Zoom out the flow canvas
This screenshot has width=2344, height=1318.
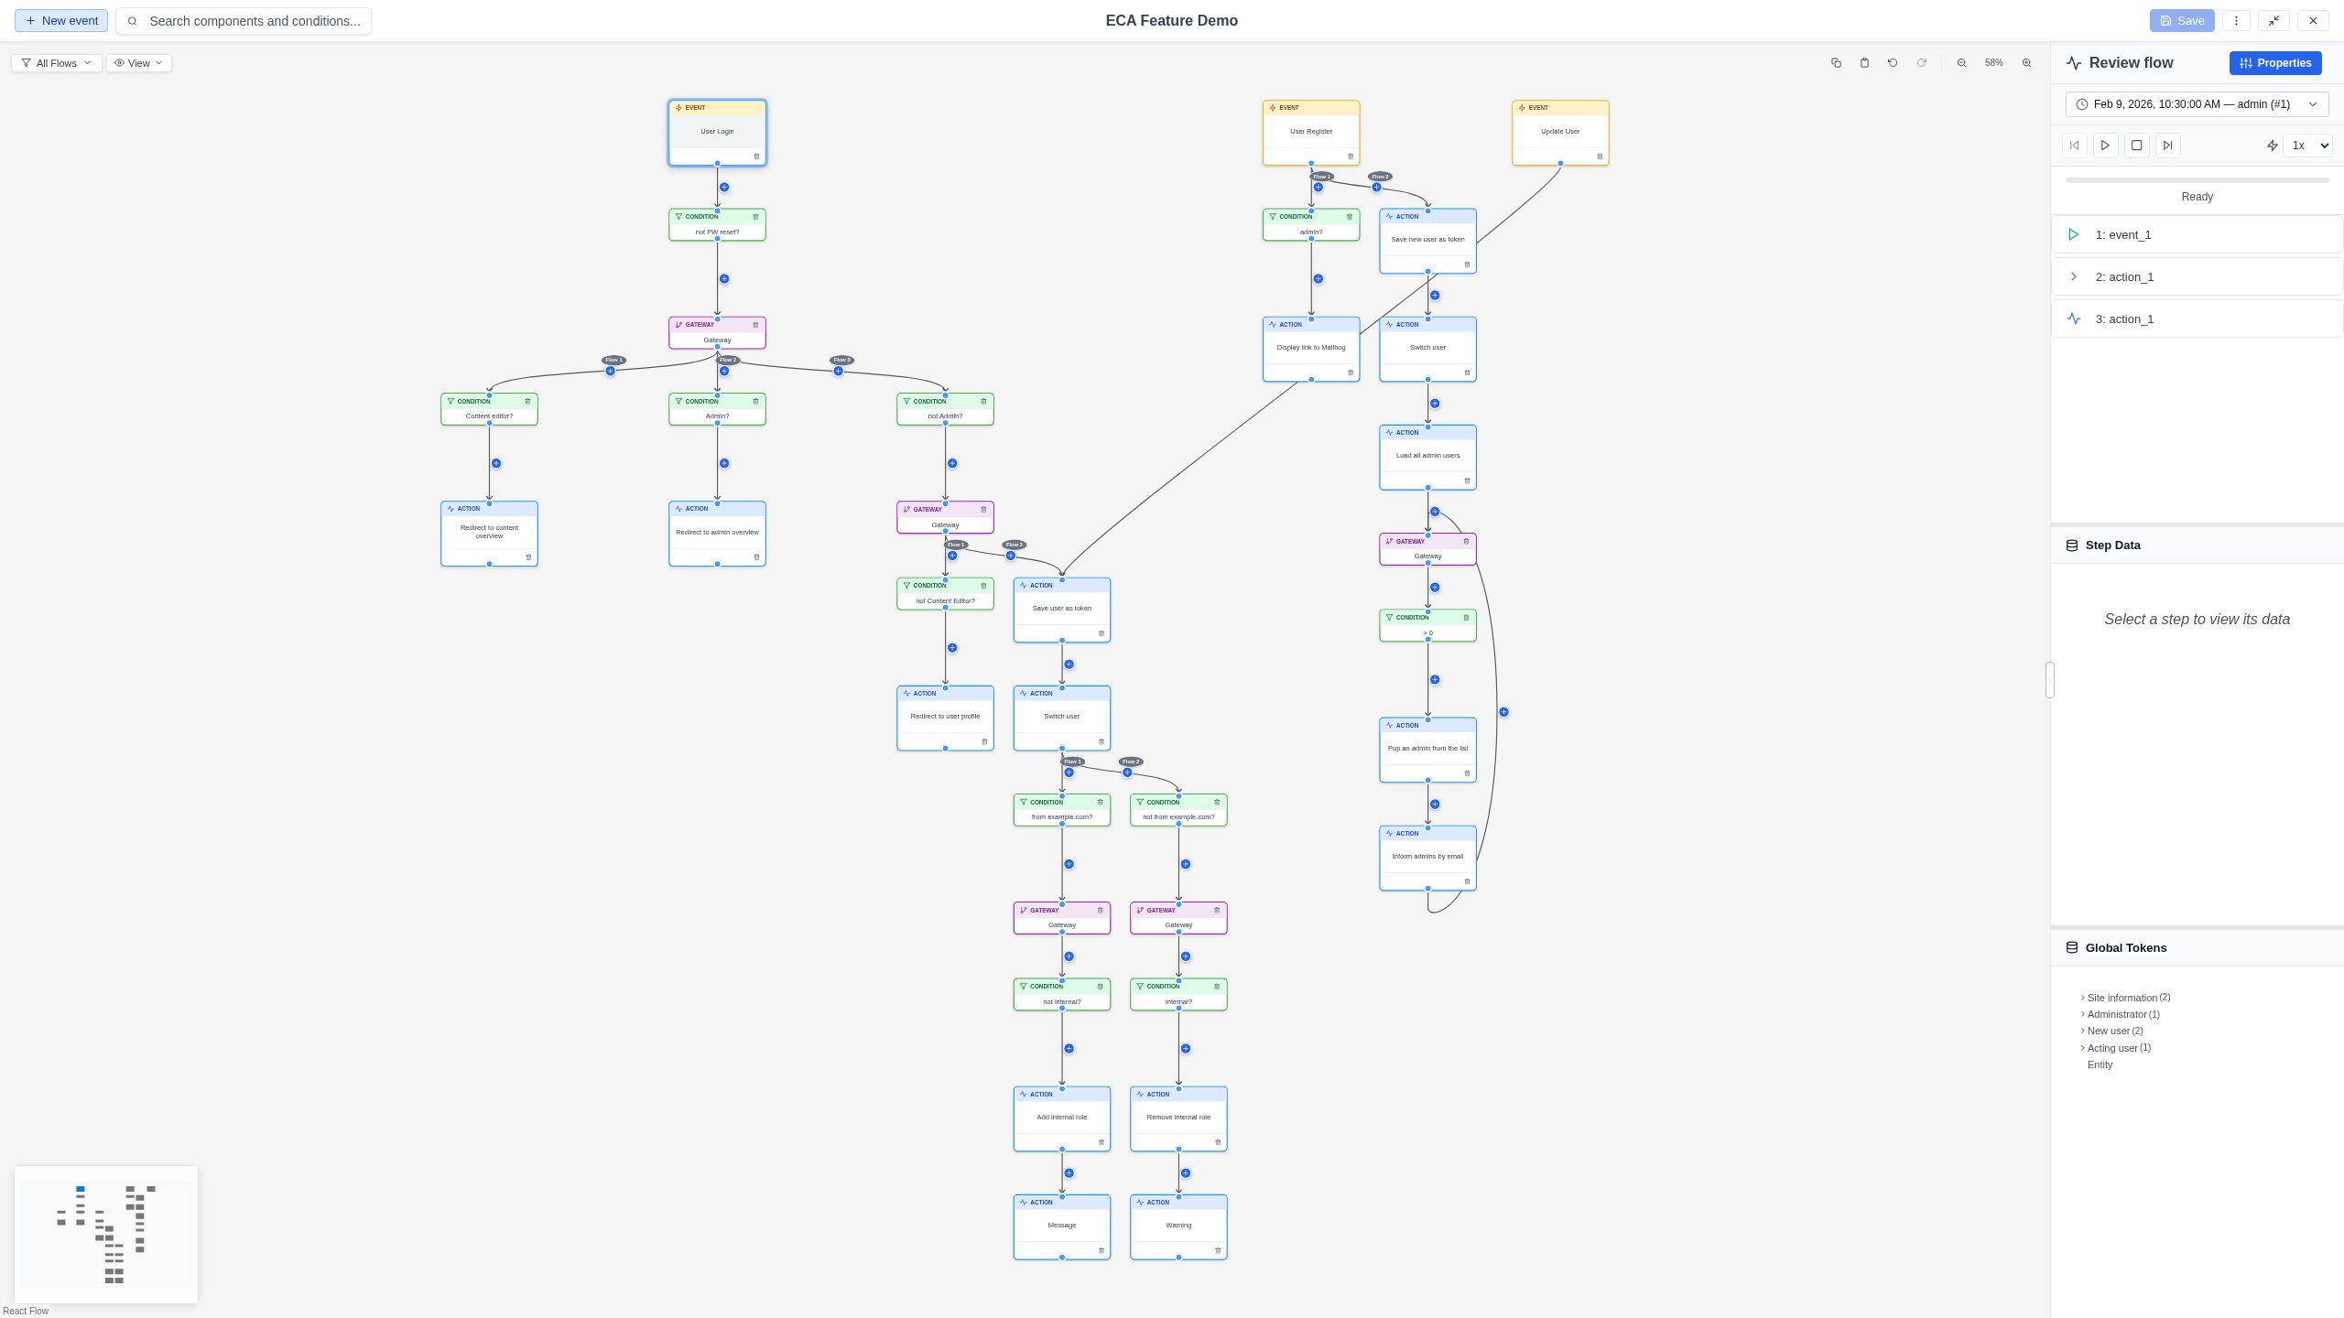(x=1961, y=63)
